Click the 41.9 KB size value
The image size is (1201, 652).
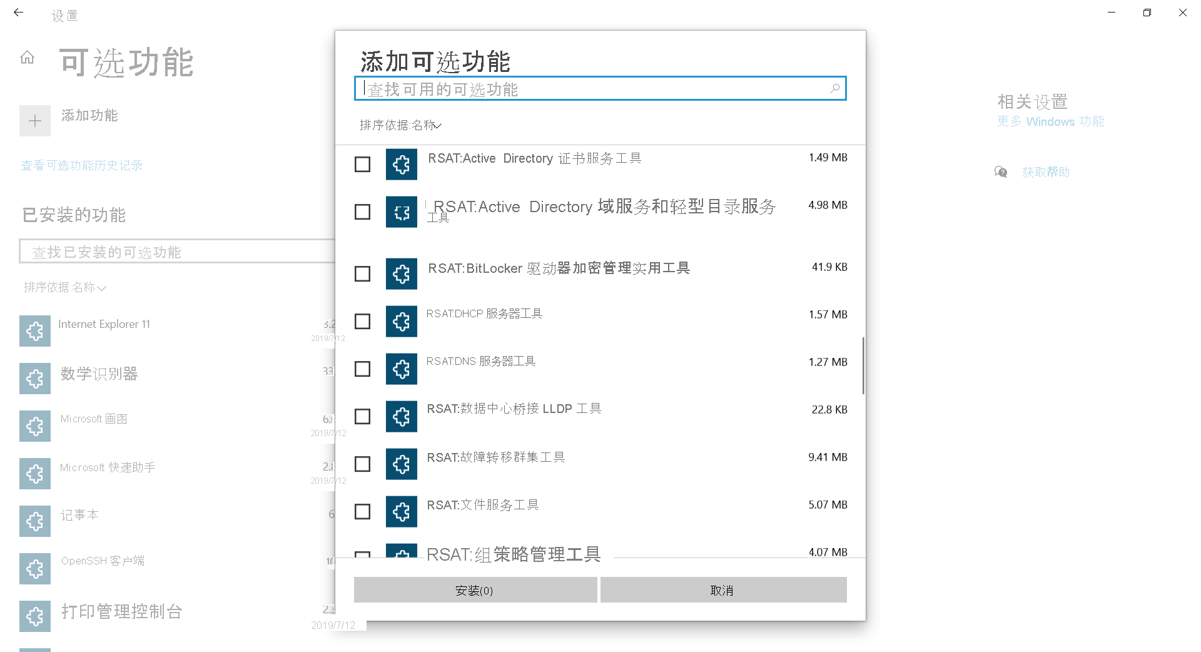pos(829,267)
